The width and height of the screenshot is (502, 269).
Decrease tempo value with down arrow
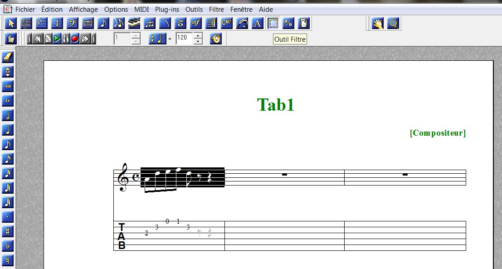tap(198, 42)
